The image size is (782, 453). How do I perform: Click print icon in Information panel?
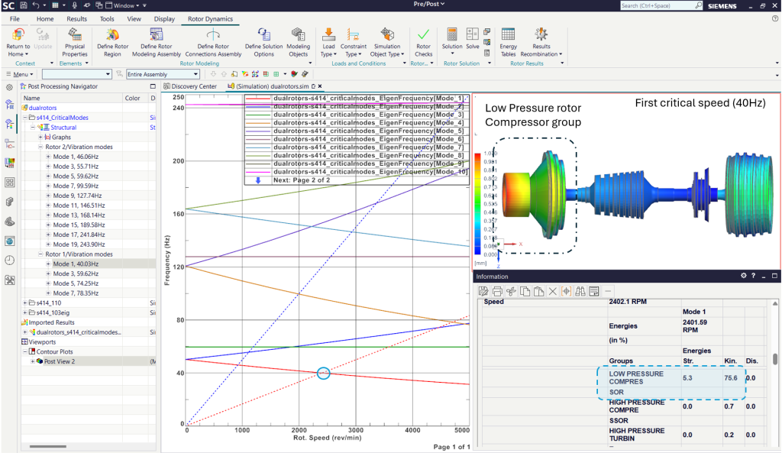pos(496,291)
